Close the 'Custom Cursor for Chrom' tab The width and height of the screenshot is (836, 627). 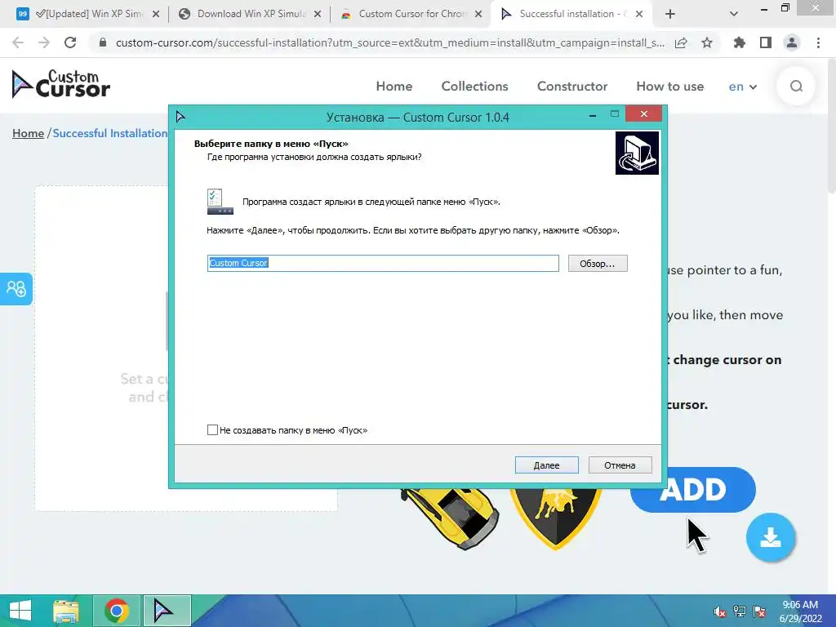[478, 15]
